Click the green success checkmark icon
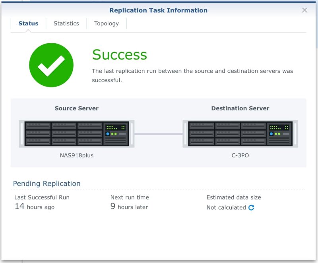The height and width of the screenshot is (263, 318). pyautogui.click(x=51, y=65)
